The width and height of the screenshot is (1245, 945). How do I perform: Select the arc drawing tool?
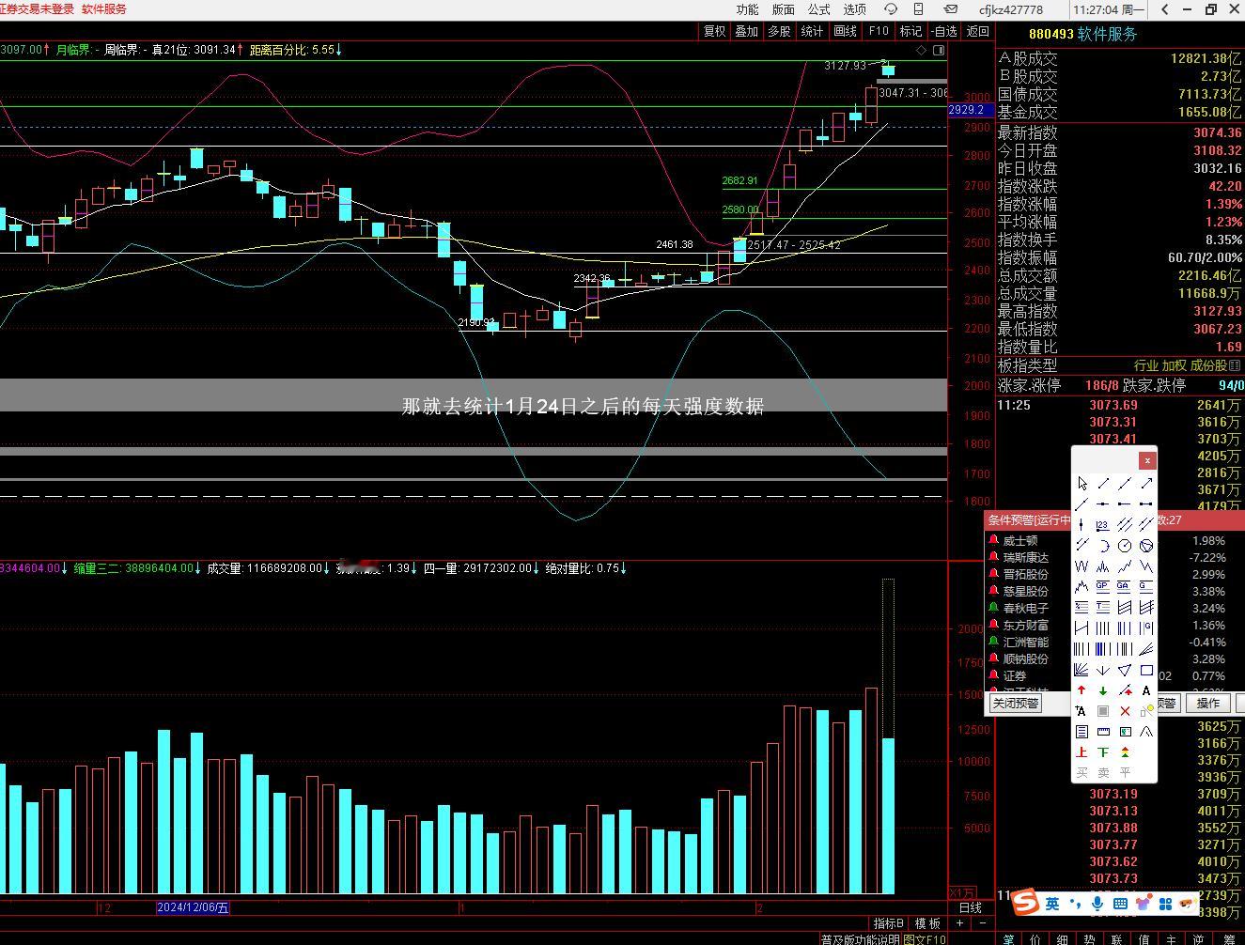1103,545
